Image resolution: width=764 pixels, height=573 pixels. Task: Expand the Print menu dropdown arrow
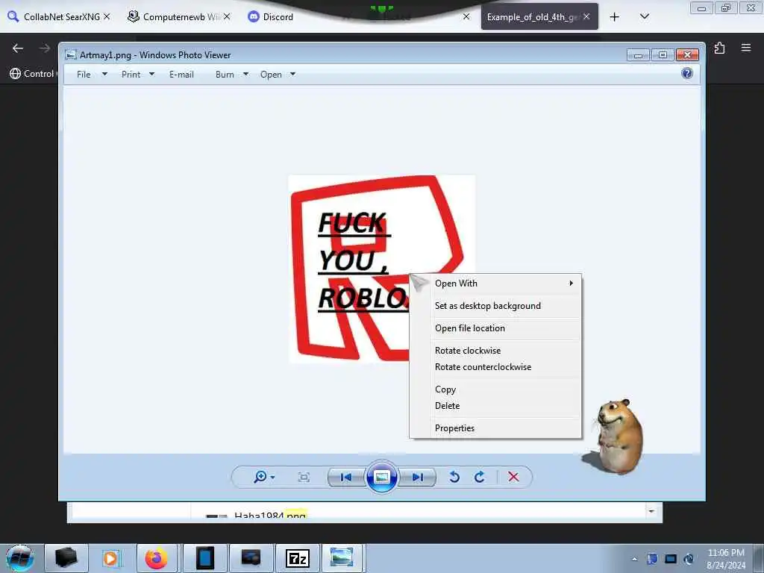151,74
